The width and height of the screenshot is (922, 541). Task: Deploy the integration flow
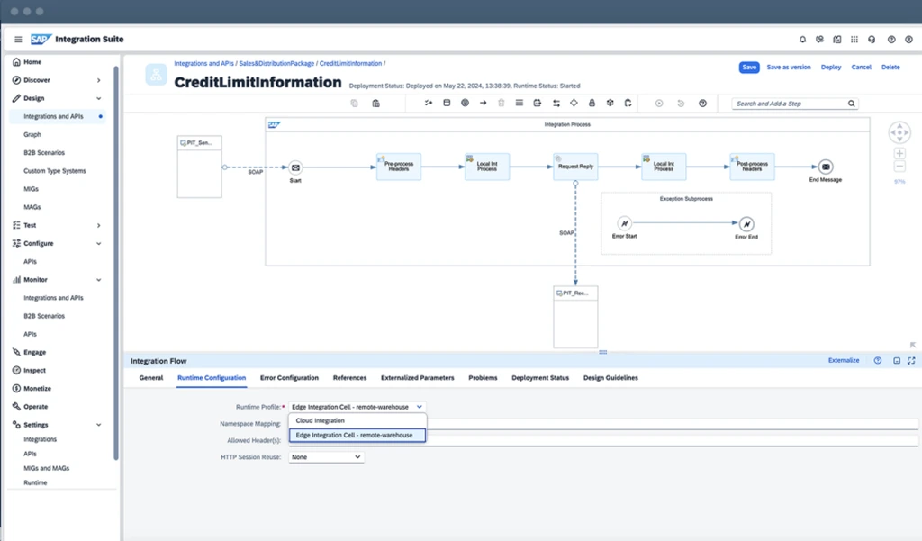click(831, 67)
